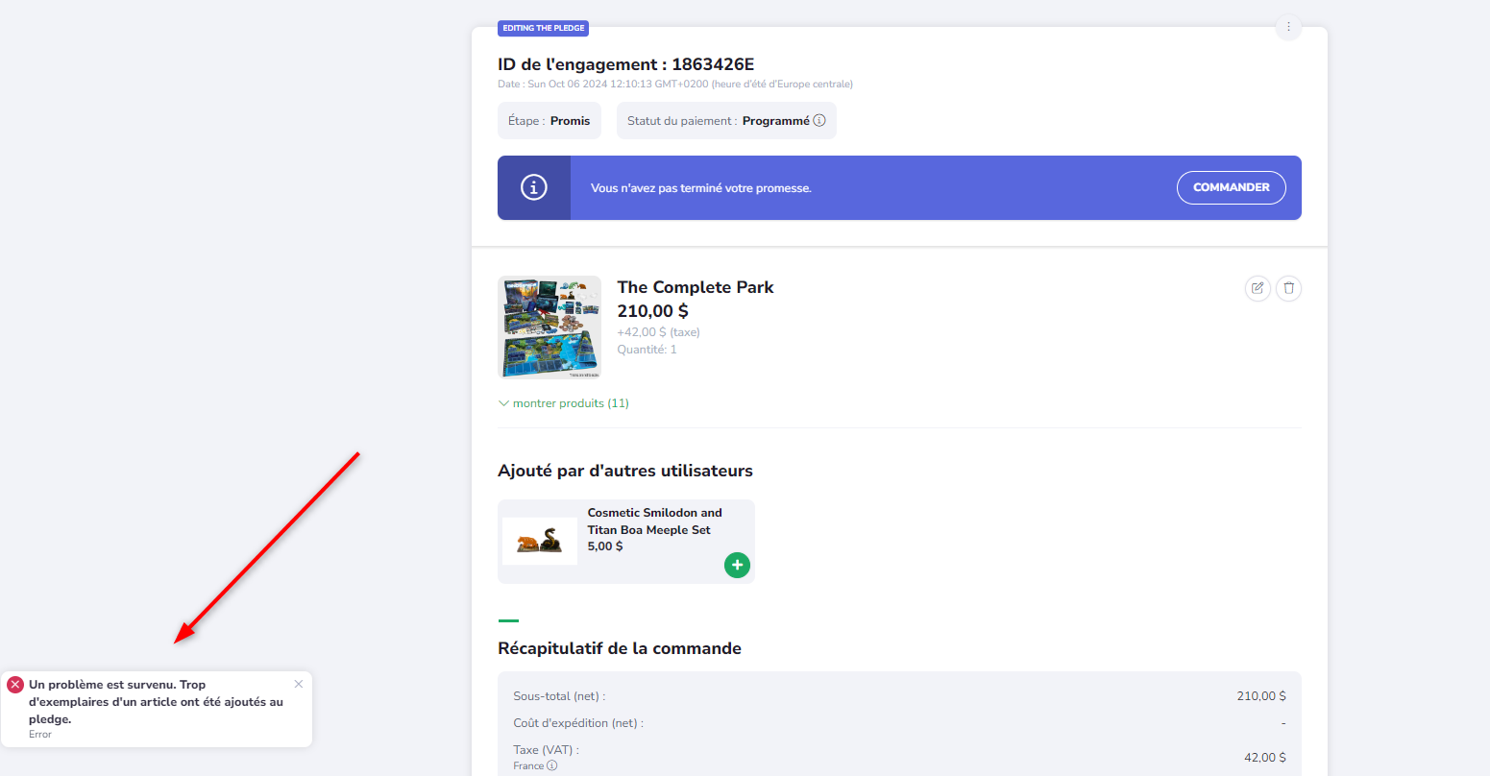1490x776 pixels.
Task: Delete The Complete Park with trash icon
Action: coord(1288,288)
